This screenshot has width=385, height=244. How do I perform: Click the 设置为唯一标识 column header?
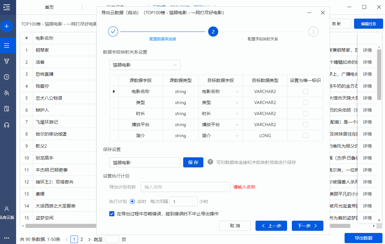(x=305, y=80)
